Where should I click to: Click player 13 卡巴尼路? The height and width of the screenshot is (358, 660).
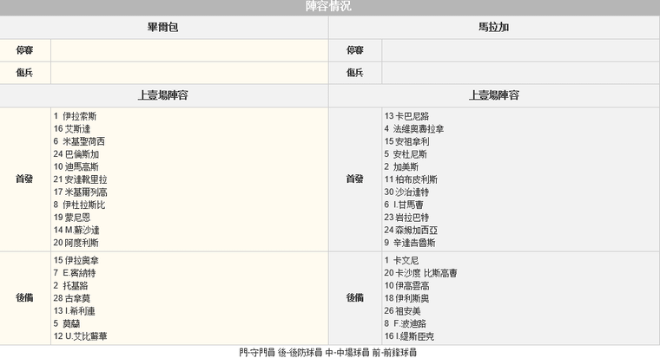point(406,116)
